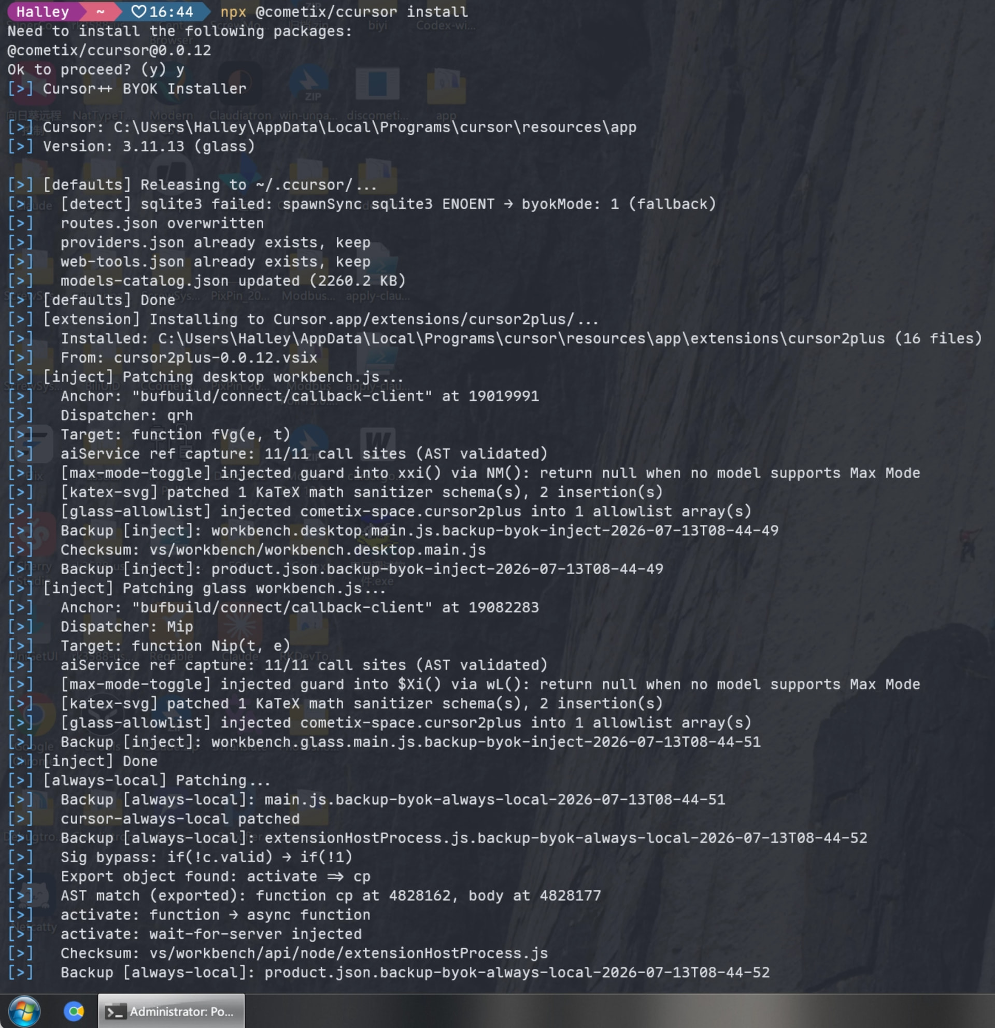Image resolution: width=995 pixels, height=1028 pixels.
Task: Open the Windows Start menu orb
Action: click(x=24, y=1011)
